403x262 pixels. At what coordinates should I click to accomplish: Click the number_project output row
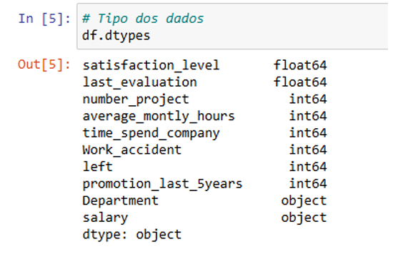coord(204,99)
